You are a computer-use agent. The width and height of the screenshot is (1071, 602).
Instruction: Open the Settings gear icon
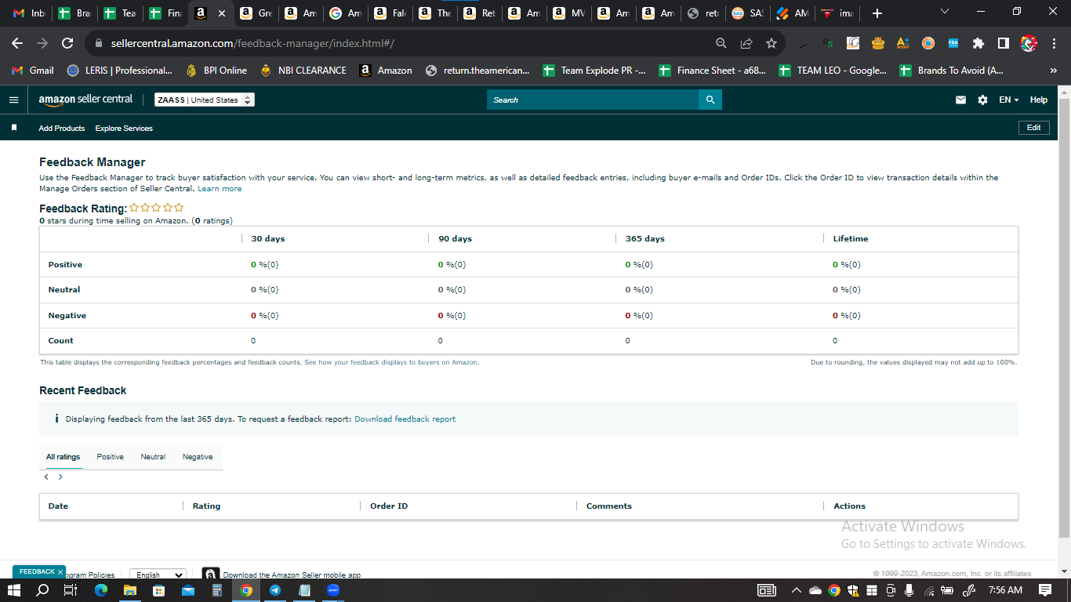pos(983,100)
